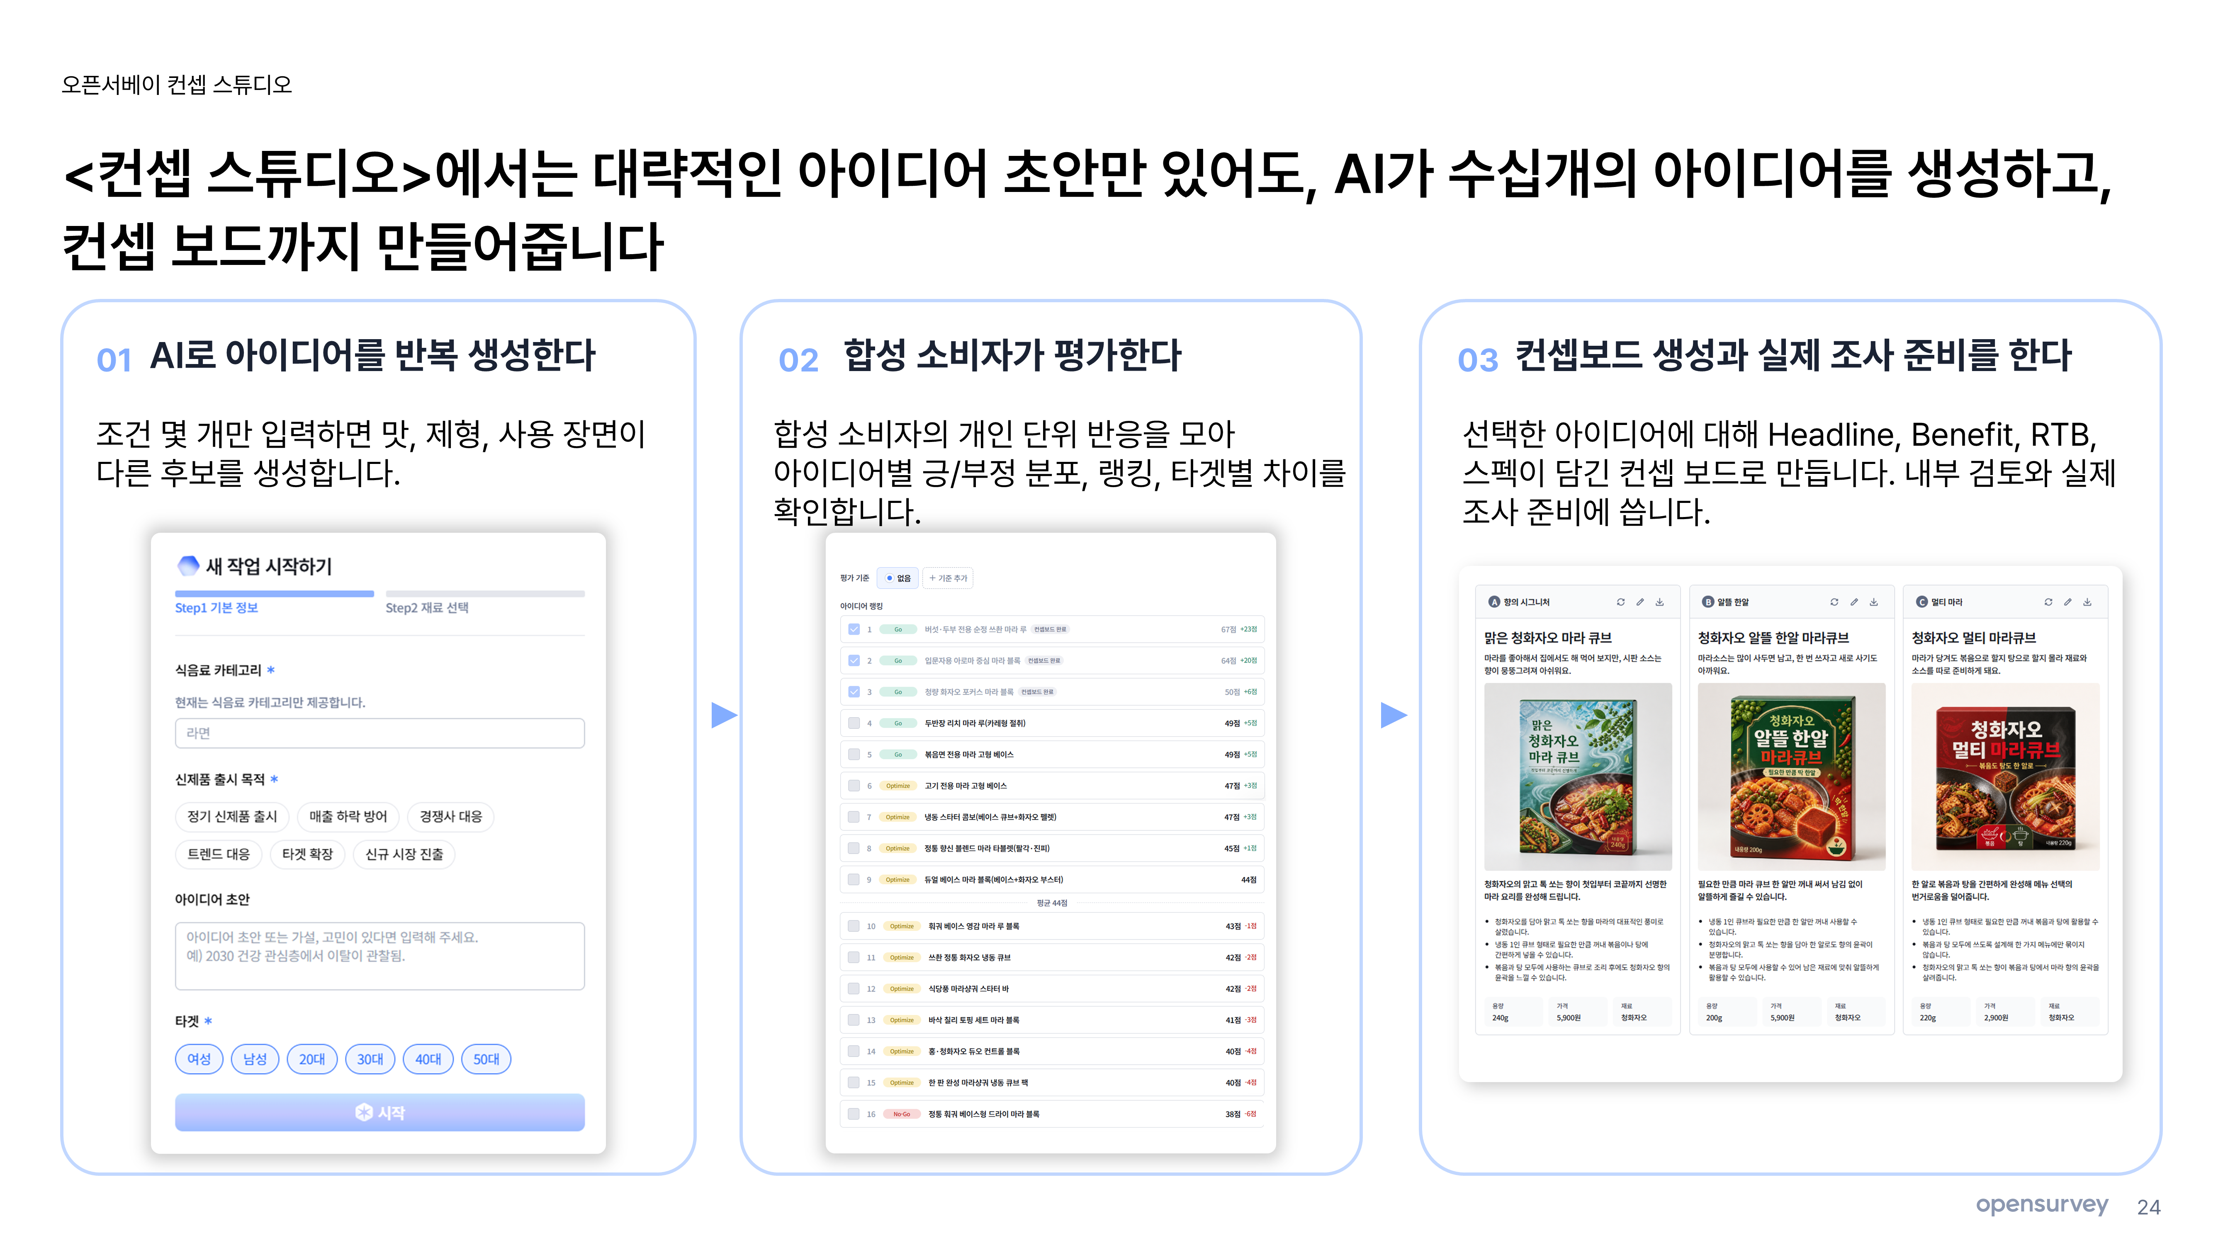Image resolution: width=2223 pixels, height=1250 pixels.
Task: Select idea row 쓰촨 정통 화자오 냉동 큐브
Action: point(1052,958)
